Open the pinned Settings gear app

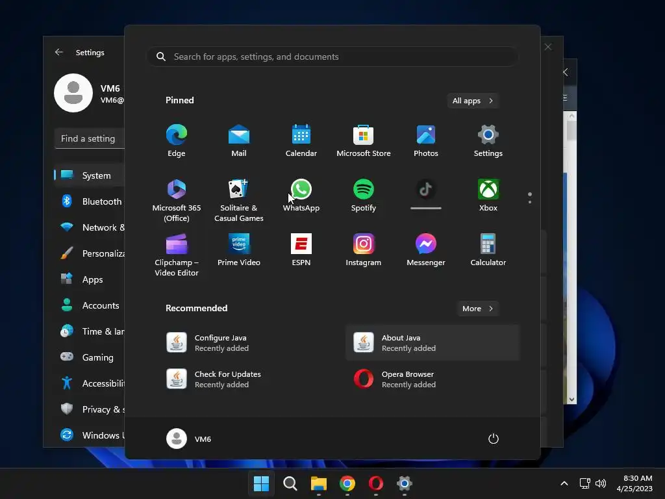point(488,141)
